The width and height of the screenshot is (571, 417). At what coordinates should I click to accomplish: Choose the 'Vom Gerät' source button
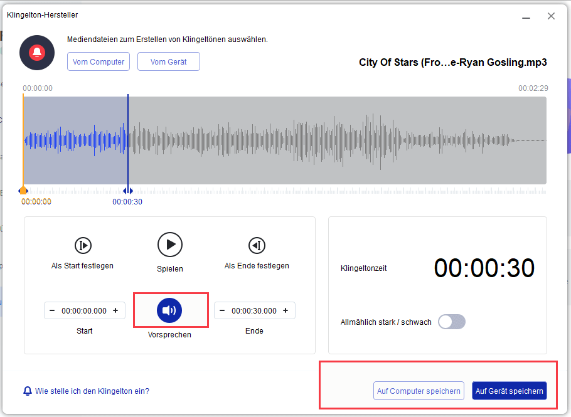[168, 61]
